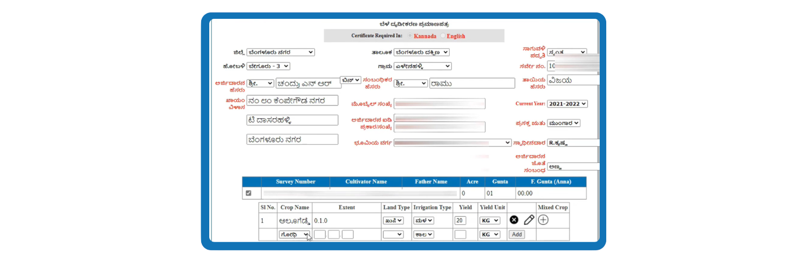Click mother's name field containing ವಿಜಯ
809x269 pixels.
573,80
